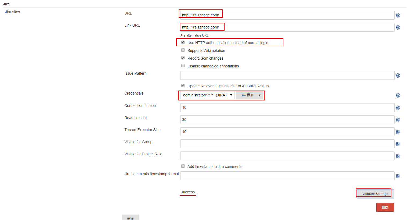Open help for Thread Executor Size
408x220 pixels.
coord(398,132)
